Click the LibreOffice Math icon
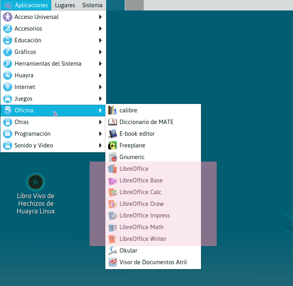 point(113,227)
